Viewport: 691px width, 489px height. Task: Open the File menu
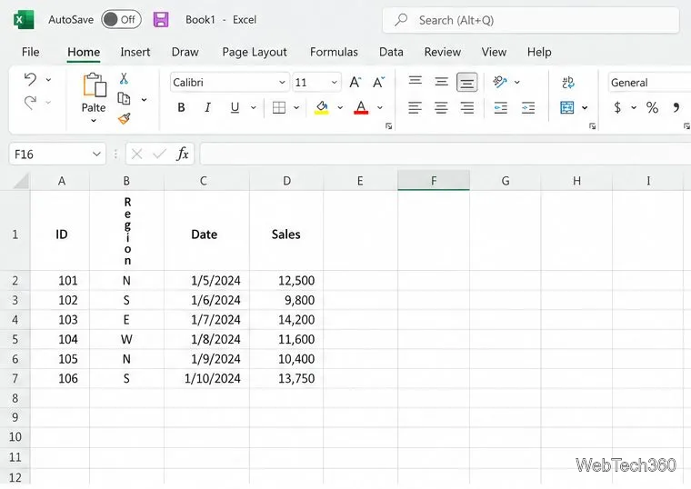[30, 52]
